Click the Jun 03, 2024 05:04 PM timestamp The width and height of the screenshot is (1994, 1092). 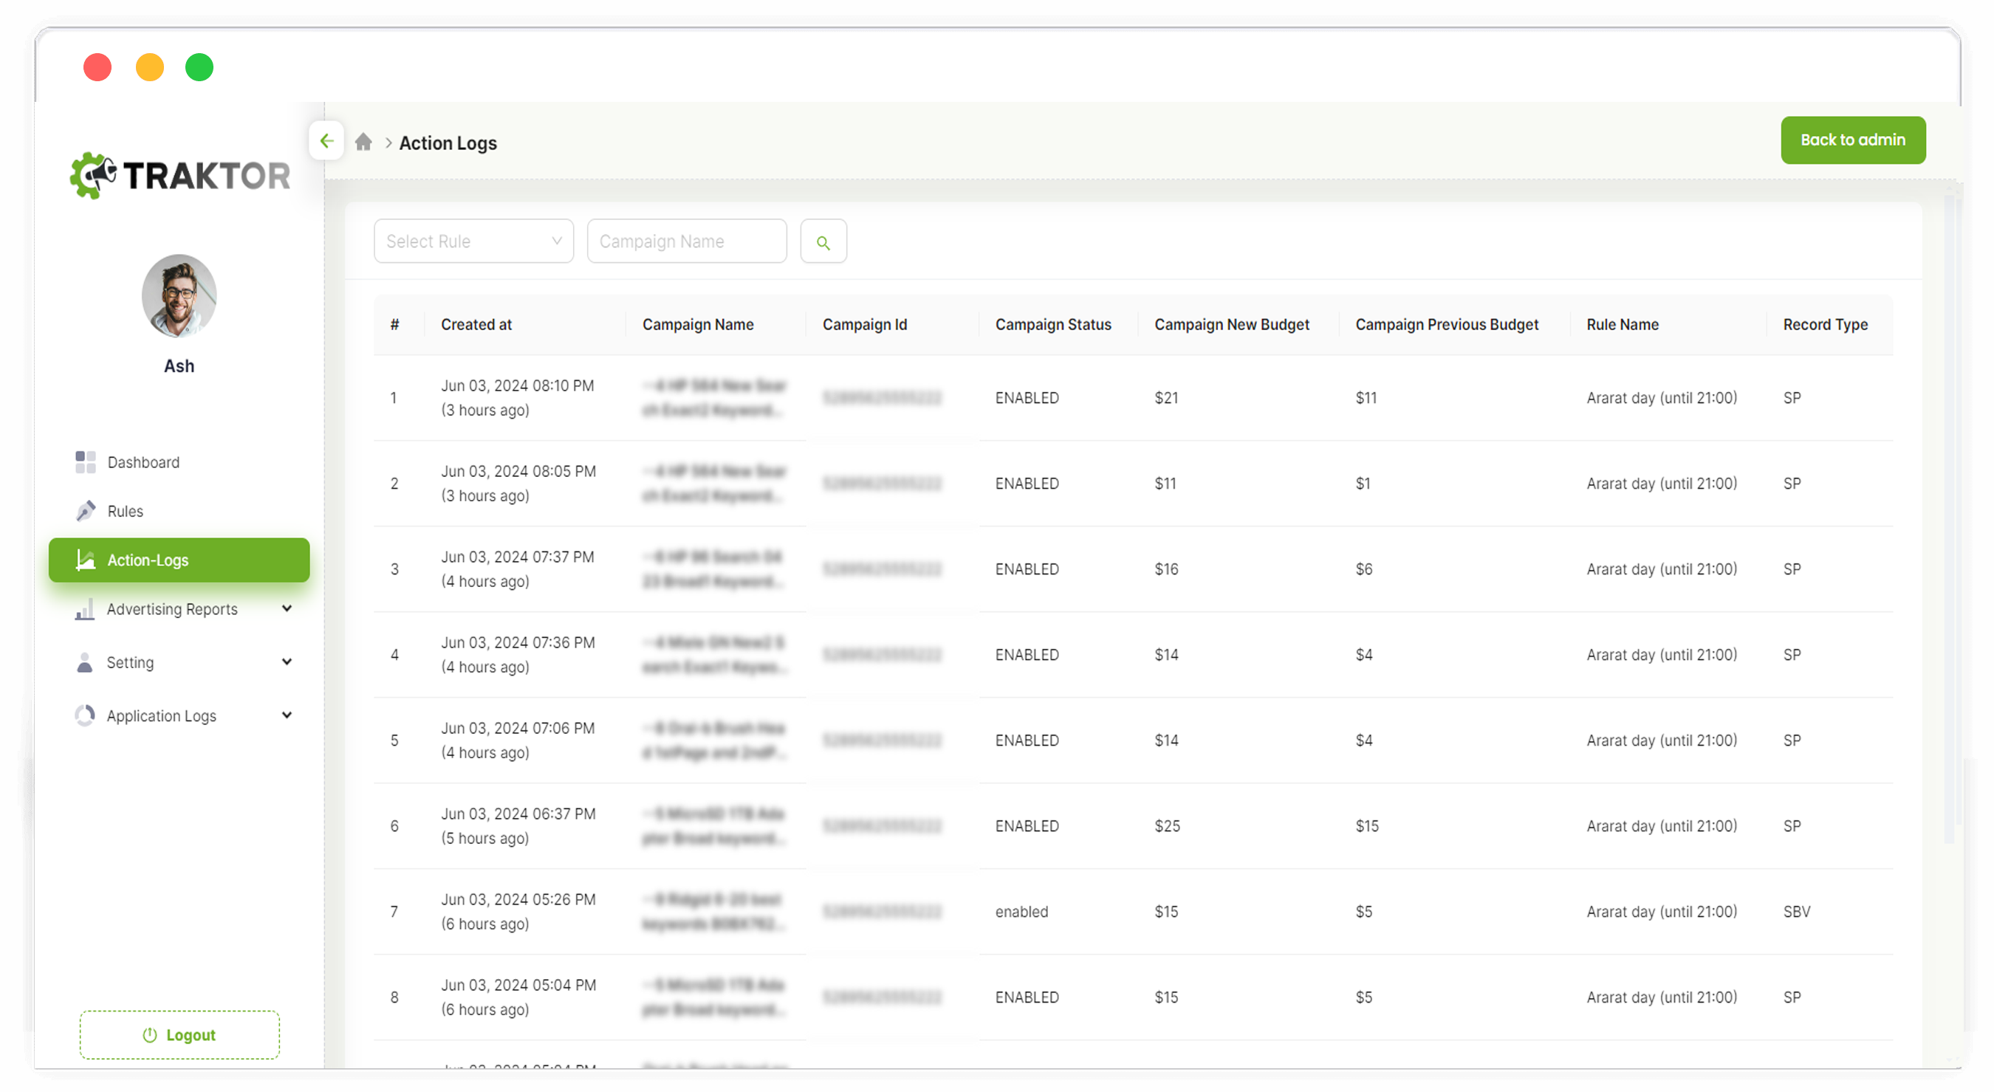[x=518, y=985]
